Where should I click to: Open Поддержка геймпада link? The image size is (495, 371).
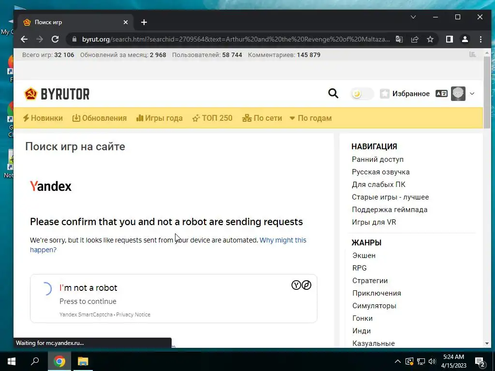[x=390, y=210]
